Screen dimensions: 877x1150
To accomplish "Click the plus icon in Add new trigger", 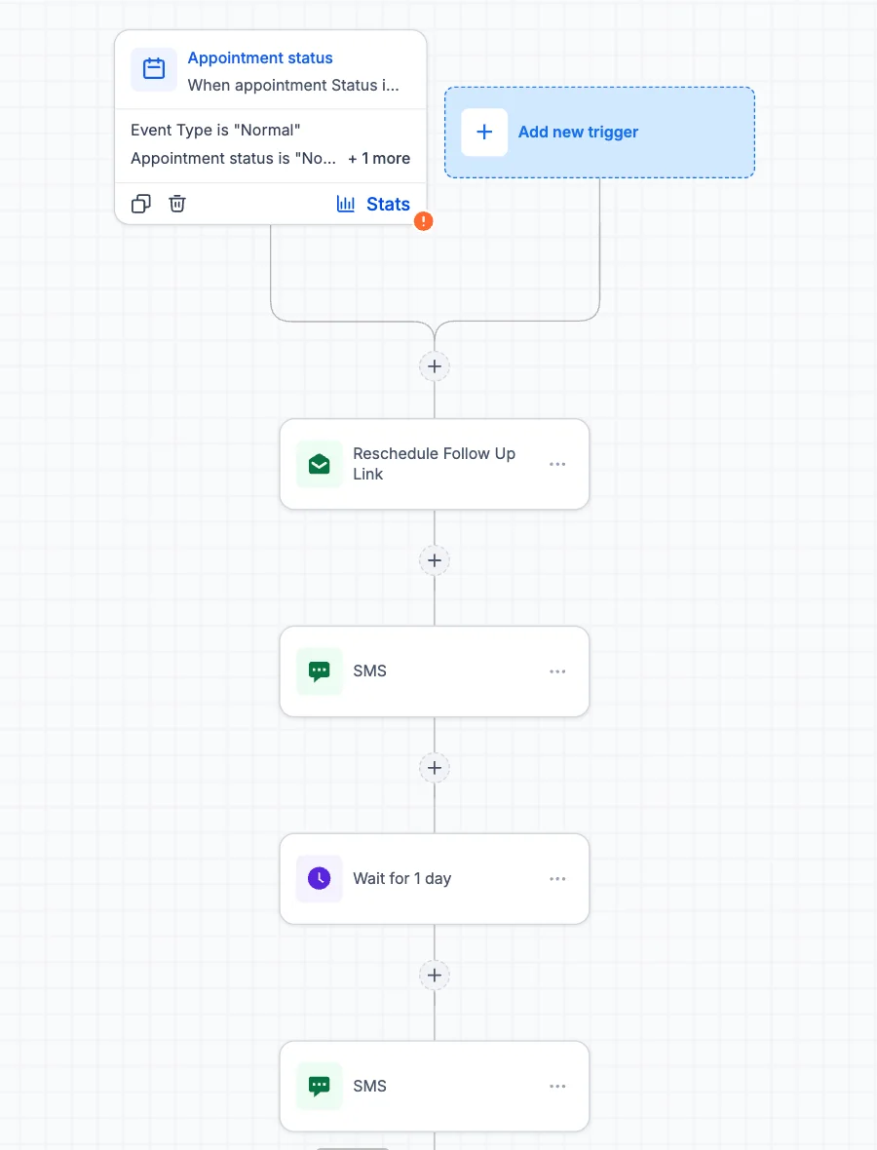I will (x=484, y=132).
